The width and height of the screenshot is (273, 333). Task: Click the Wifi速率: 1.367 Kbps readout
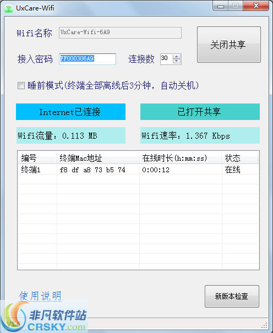(200, 135)
